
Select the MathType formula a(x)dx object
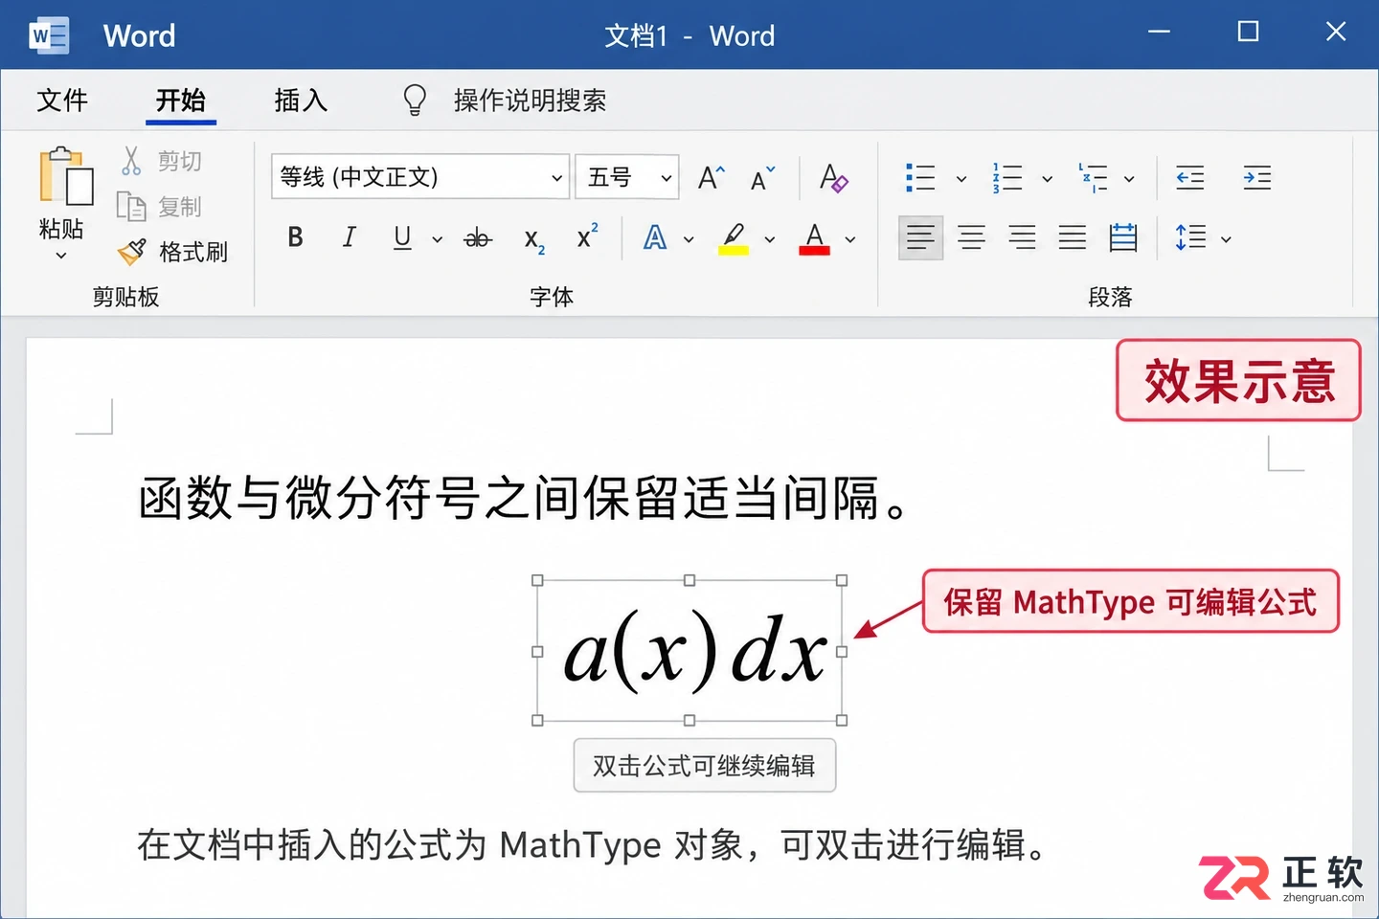[689, 651]
